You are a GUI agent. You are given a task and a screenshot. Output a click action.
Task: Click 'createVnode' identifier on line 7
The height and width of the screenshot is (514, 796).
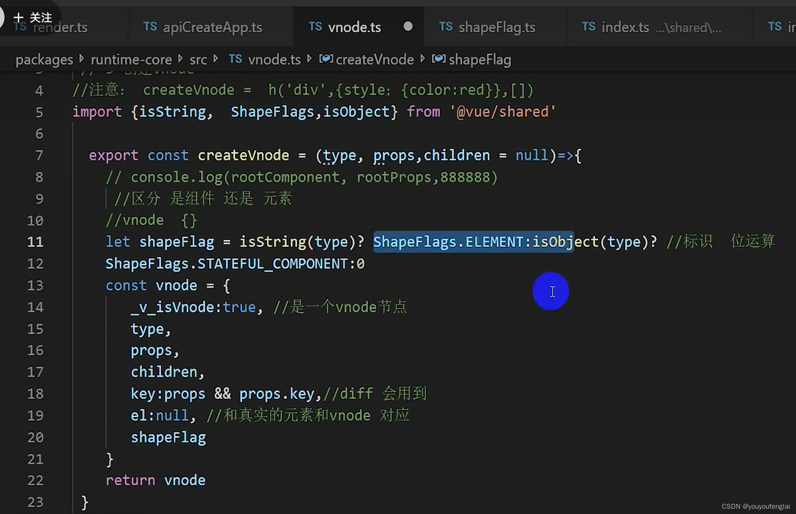click(x=243, y=155)
